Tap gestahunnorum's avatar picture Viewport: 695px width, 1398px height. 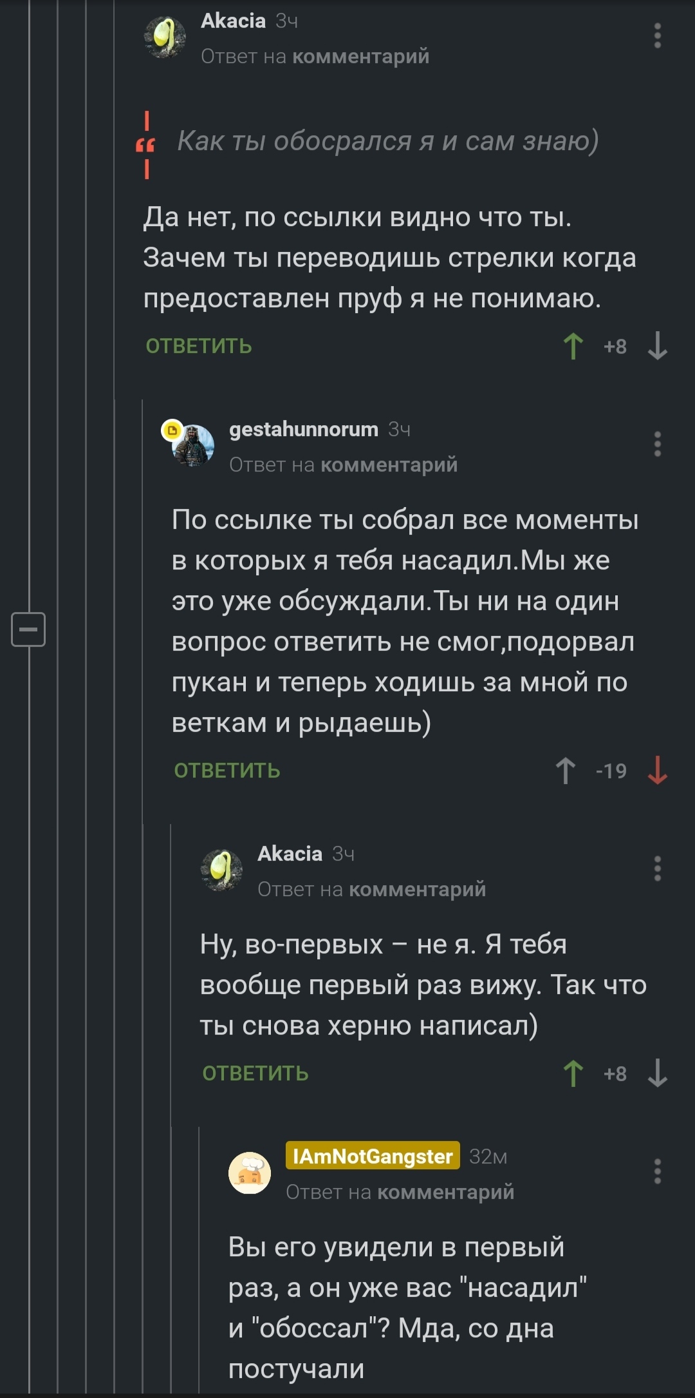(193, 445)
